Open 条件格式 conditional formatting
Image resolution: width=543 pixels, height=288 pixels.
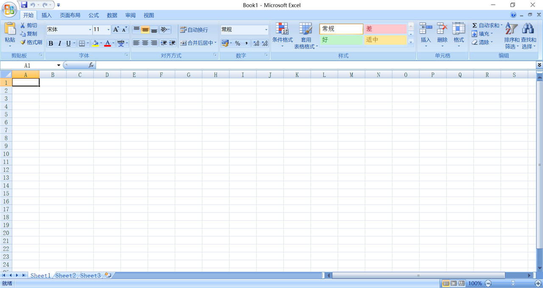pyautogui.click(x=283, y=36)
